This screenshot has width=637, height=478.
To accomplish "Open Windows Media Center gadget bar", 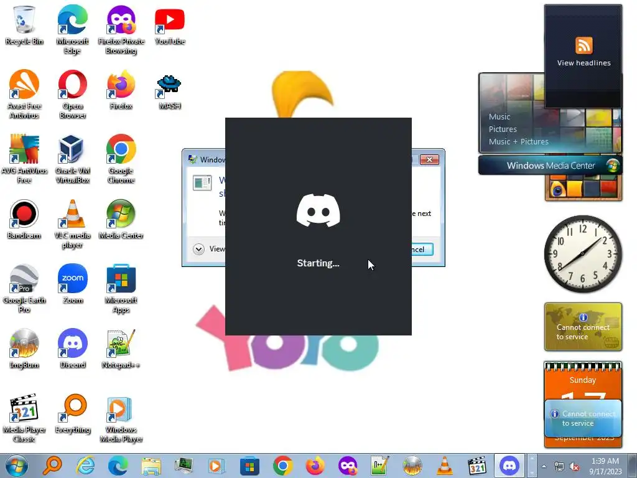I will coord(550,166).
